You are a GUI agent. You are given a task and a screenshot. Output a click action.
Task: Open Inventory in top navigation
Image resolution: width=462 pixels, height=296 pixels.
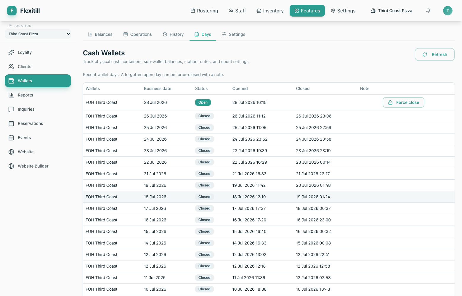point(270,11)
